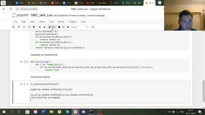Open Windows taskbar search
205x115 pixels.
coord(12,112)
